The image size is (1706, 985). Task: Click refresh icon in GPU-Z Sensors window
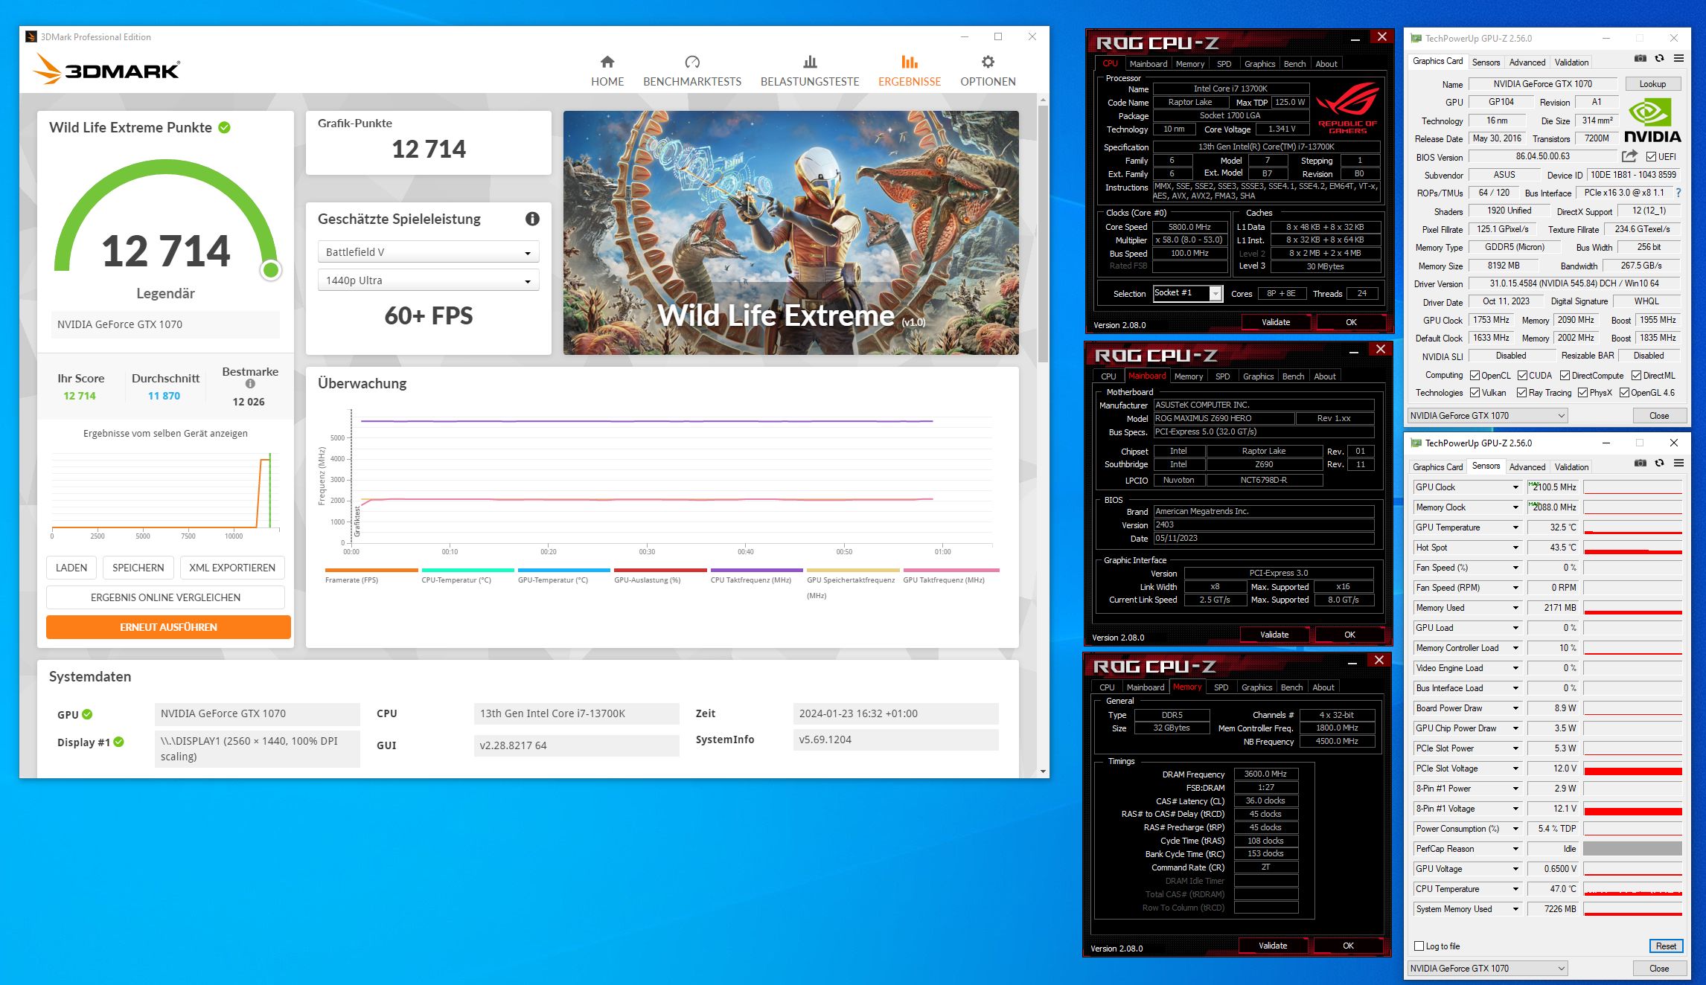pyautogui.click(x=1659, y=463)
